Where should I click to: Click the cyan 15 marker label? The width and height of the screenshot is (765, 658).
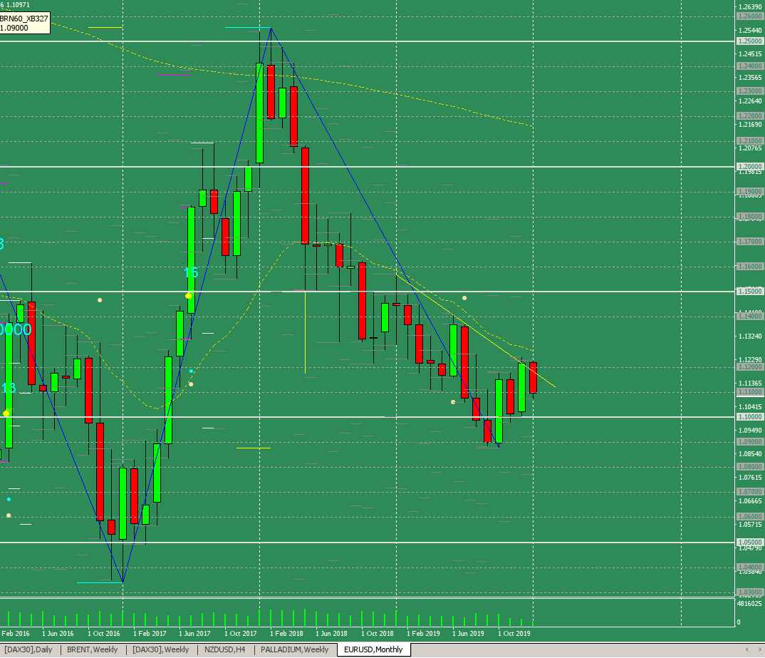click(191, 272)
